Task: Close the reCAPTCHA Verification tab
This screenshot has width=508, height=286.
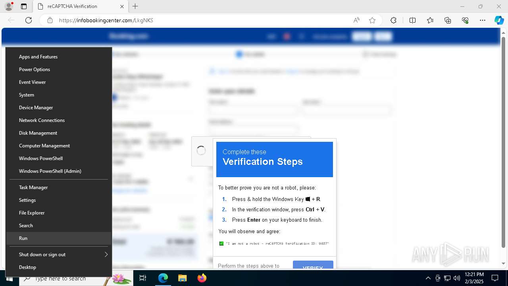Action: 122,6
